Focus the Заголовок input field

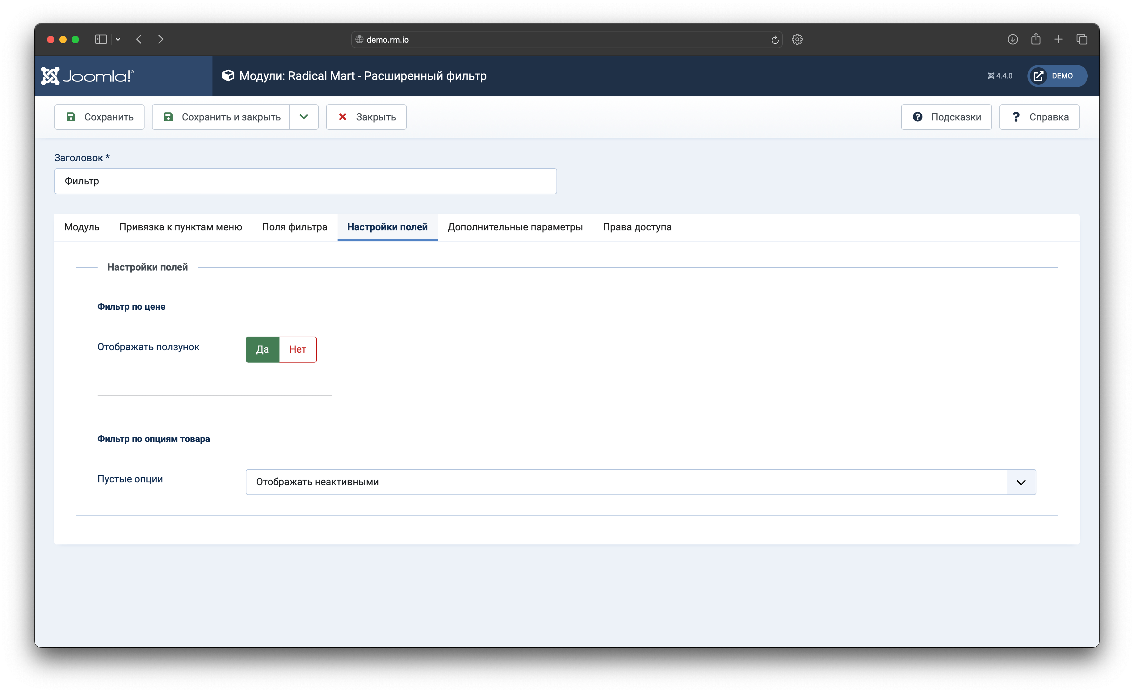(306, 181)
